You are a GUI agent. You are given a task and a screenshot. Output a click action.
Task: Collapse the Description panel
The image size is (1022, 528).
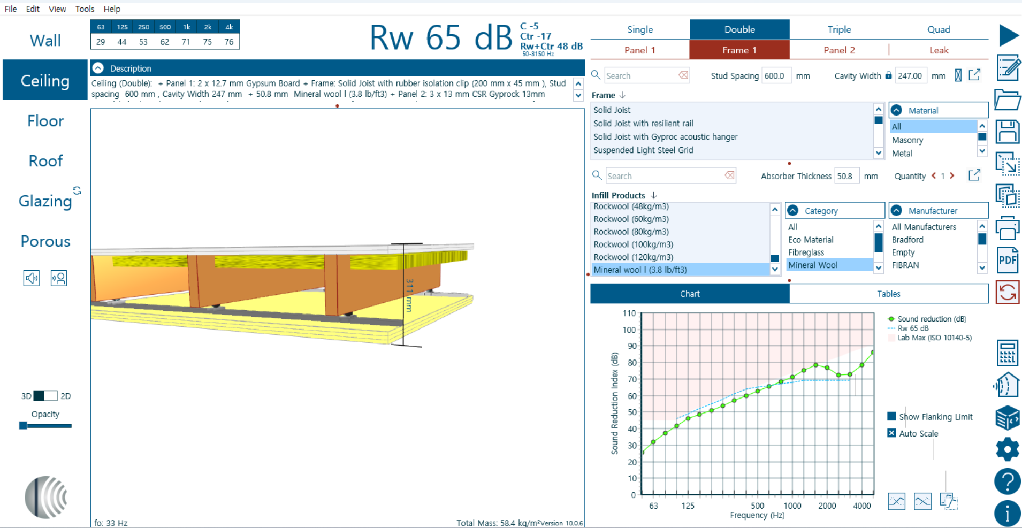tap(98, 68)
